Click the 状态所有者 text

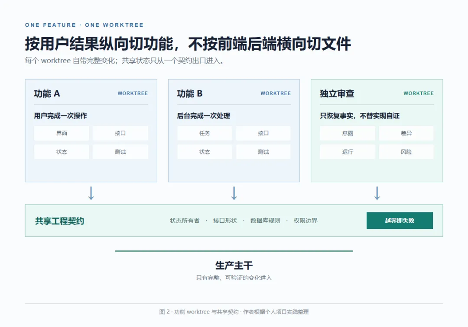click(185, 221)
